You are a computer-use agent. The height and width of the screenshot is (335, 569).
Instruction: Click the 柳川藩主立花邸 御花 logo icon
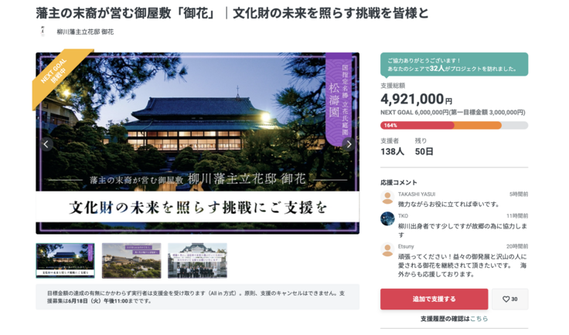pos(43,32)
